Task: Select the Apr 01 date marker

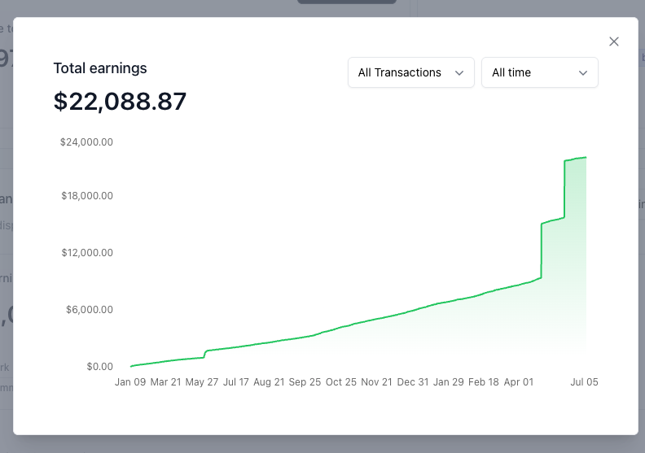Action: pos(518,382)
